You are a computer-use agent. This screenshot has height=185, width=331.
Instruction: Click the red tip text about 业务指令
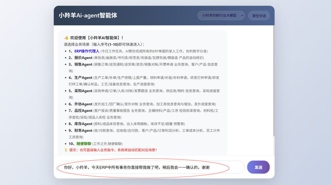coord(113,150)
